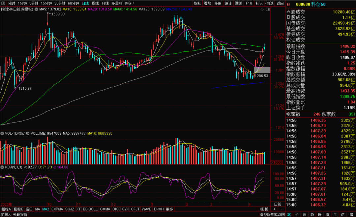356x217 pixels.
Task: Click the panel layout icon at top-left
Action: [x=4, y=3]
